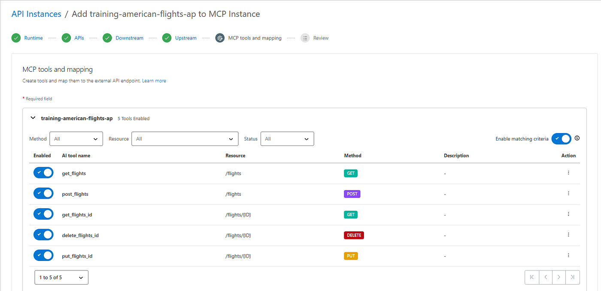
Task: Click the Enabled column header
Action: click(x=42, y=155)
